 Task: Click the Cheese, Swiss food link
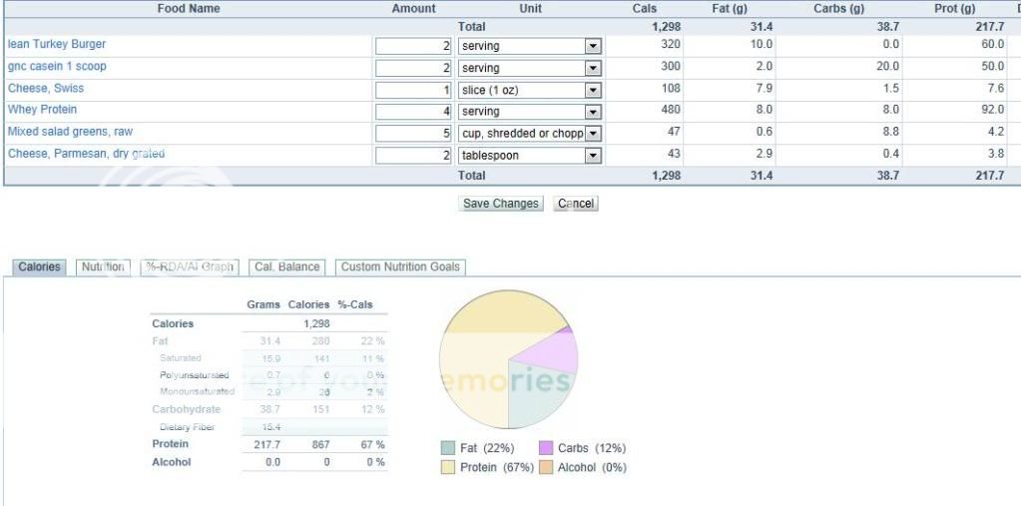(42, 88)
